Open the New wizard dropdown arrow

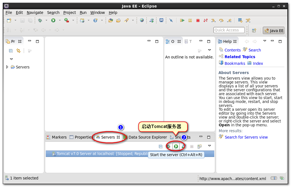[15, 20]
